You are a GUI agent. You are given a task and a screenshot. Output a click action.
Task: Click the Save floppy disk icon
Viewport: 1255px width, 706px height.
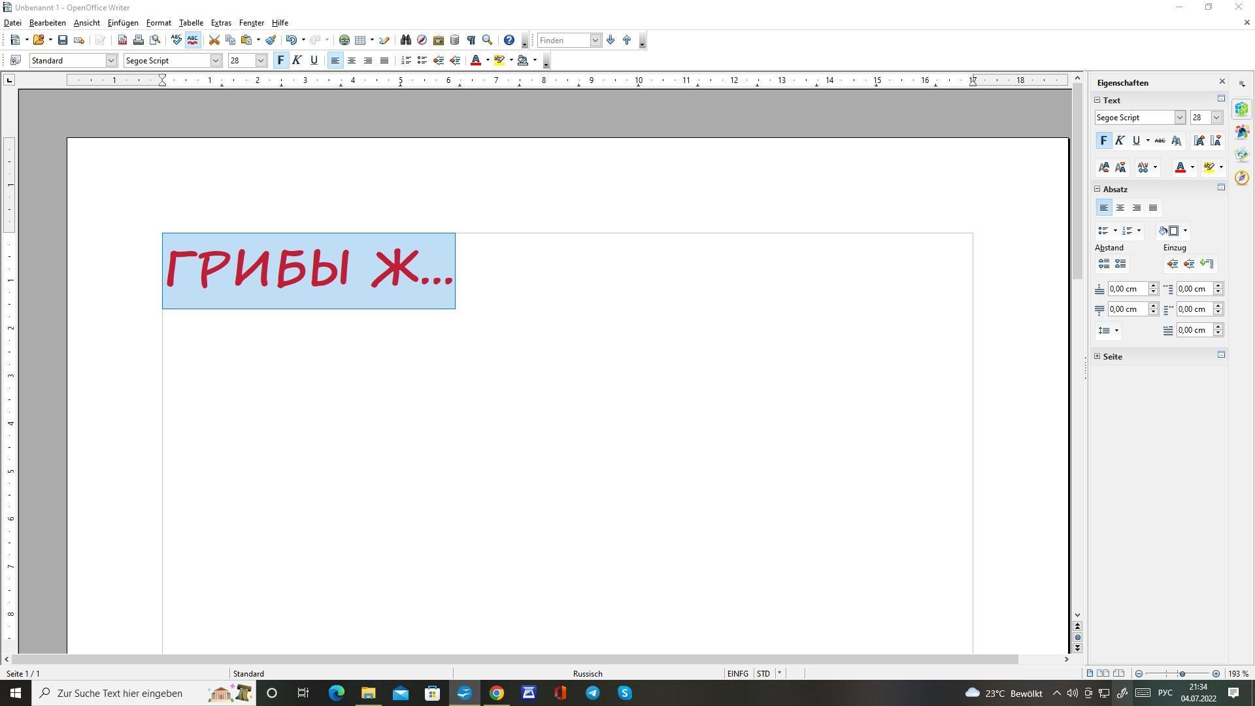point(63,41)
